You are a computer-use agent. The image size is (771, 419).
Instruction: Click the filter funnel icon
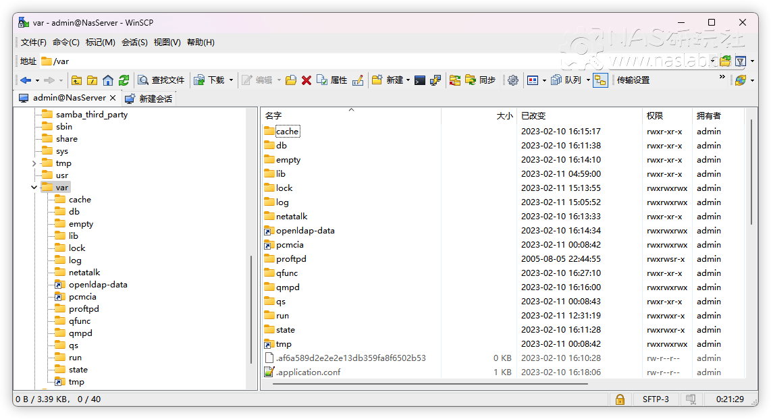(741, 61)
